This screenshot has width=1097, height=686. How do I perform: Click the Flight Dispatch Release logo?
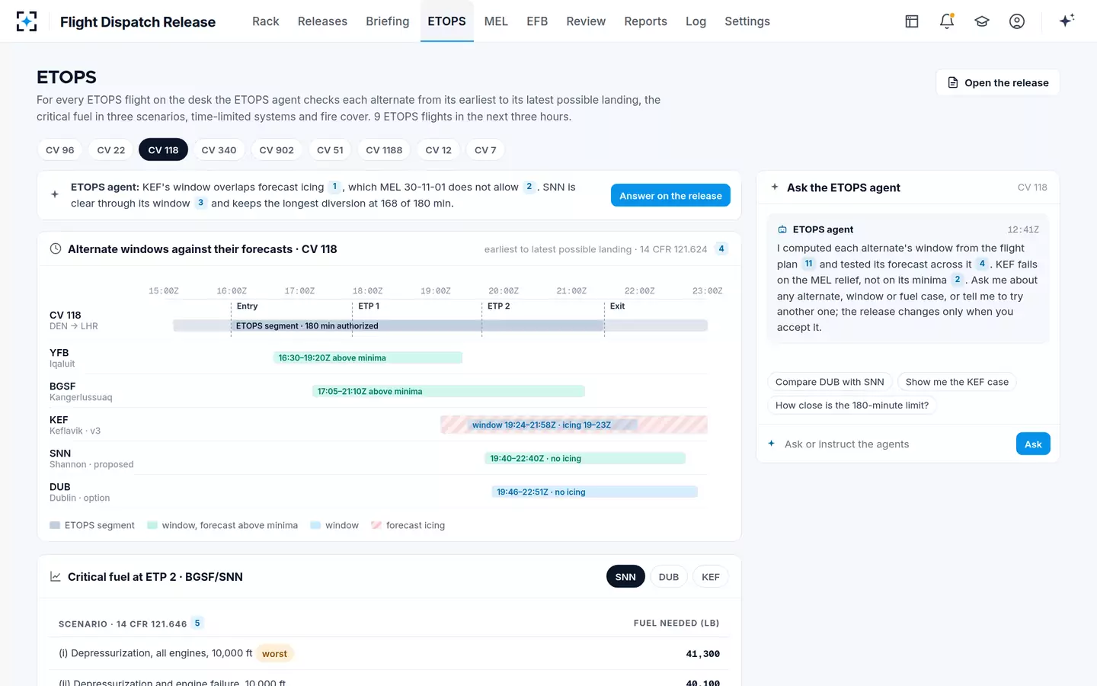(27, 21)
